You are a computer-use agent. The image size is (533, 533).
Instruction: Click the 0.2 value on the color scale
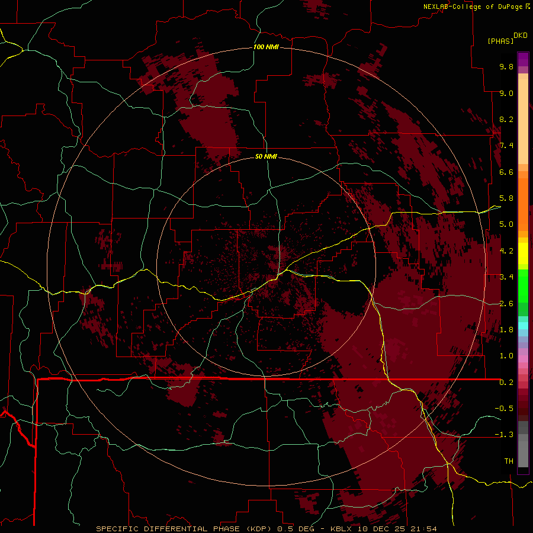(506, 383)
